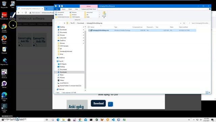Viewport: 216px width, 122px height.
Task: Click the Extract all button in ribbon
Action: point(104,15)
